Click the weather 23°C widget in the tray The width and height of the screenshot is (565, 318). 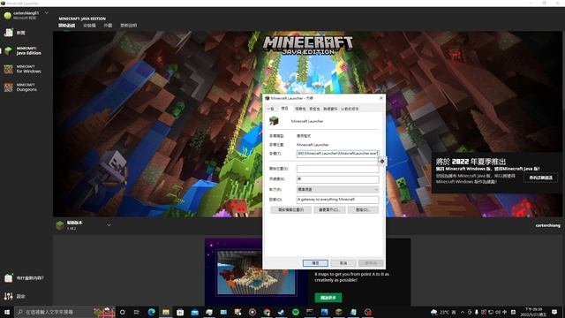point(443,312)
